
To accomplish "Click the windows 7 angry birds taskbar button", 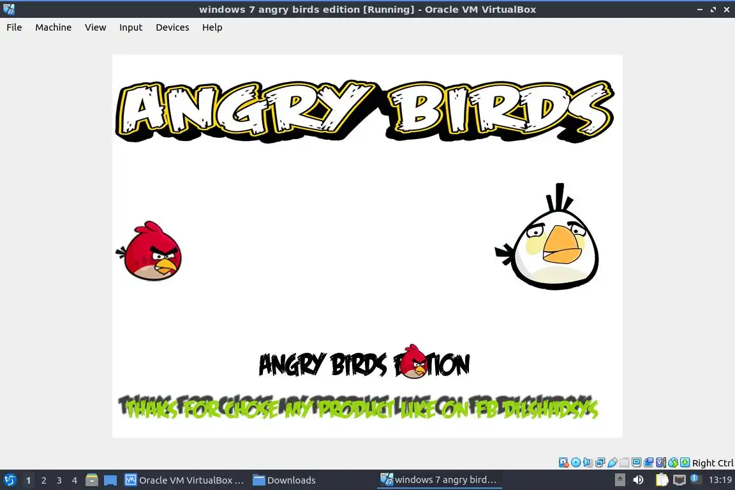I will click(439, 480).
